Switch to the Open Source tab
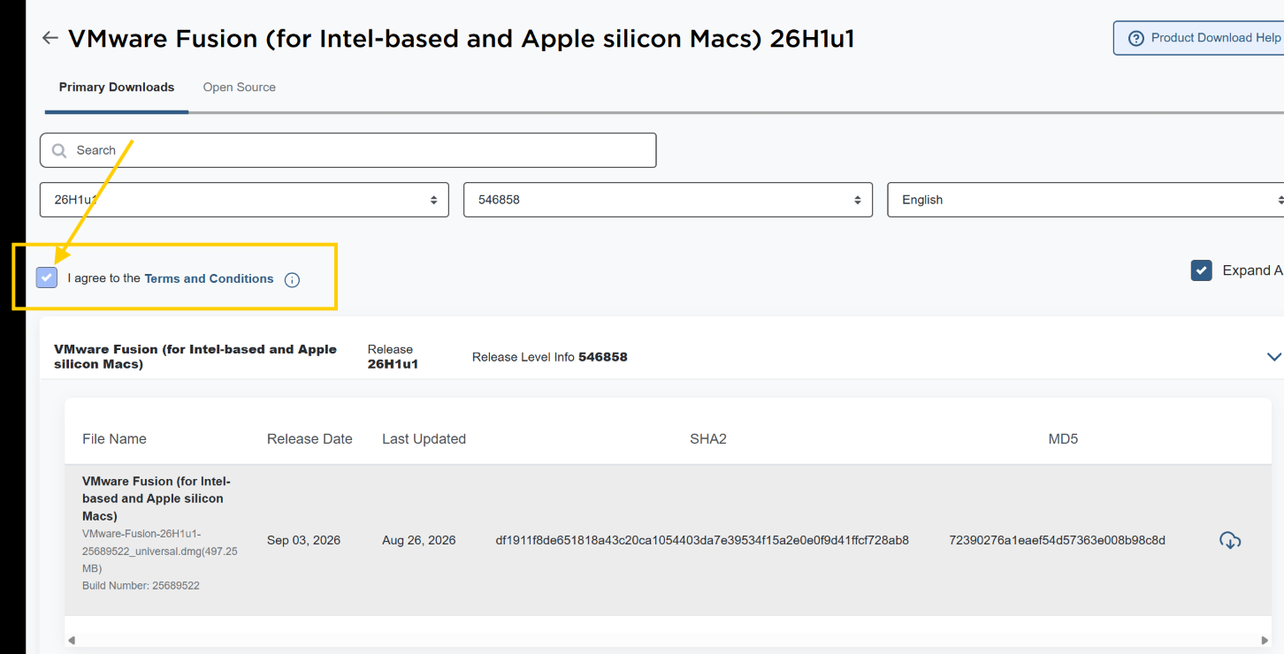Viewport: 1284px width, 654px height. click(240, 87)
